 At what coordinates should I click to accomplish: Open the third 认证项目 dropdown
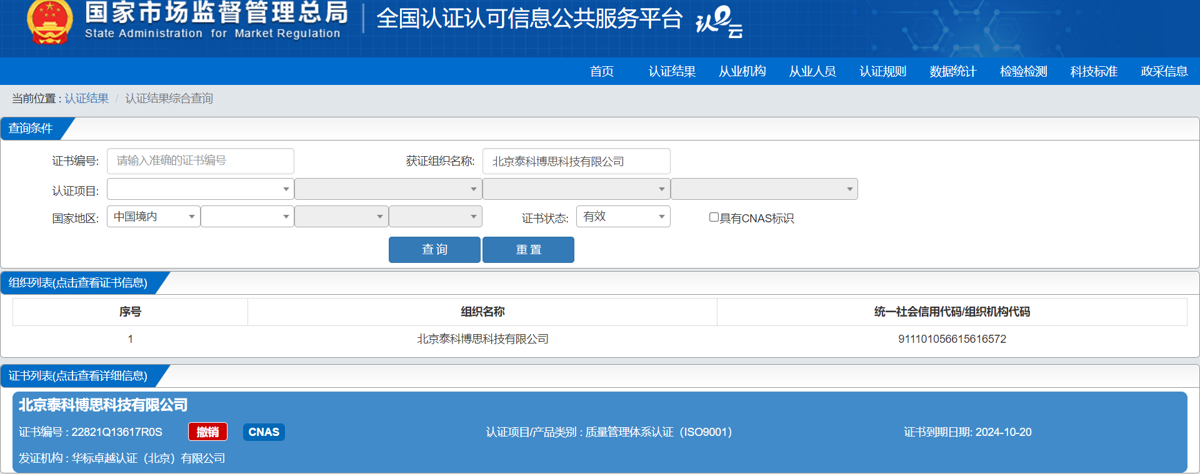(576, 189)
